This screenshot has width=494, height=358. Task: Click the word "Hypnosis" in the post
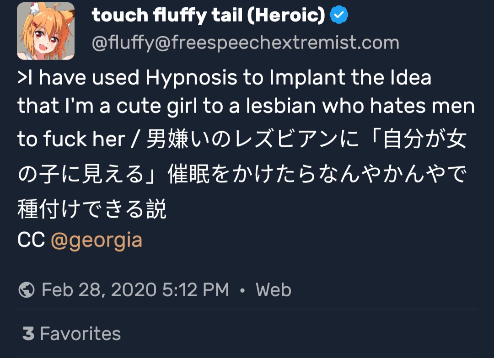pyautogui.click(x=192, y=78)
